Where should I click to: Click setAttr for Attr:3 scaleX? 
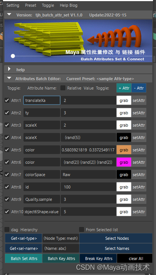click(139, 125)
